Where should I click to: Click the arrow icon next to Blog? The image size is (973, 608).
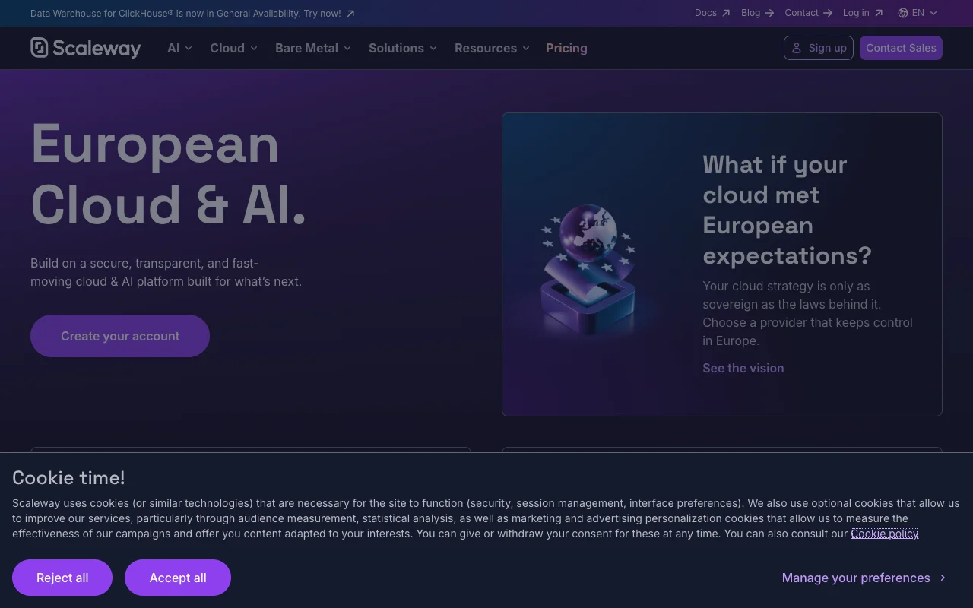tap(769, 13)
